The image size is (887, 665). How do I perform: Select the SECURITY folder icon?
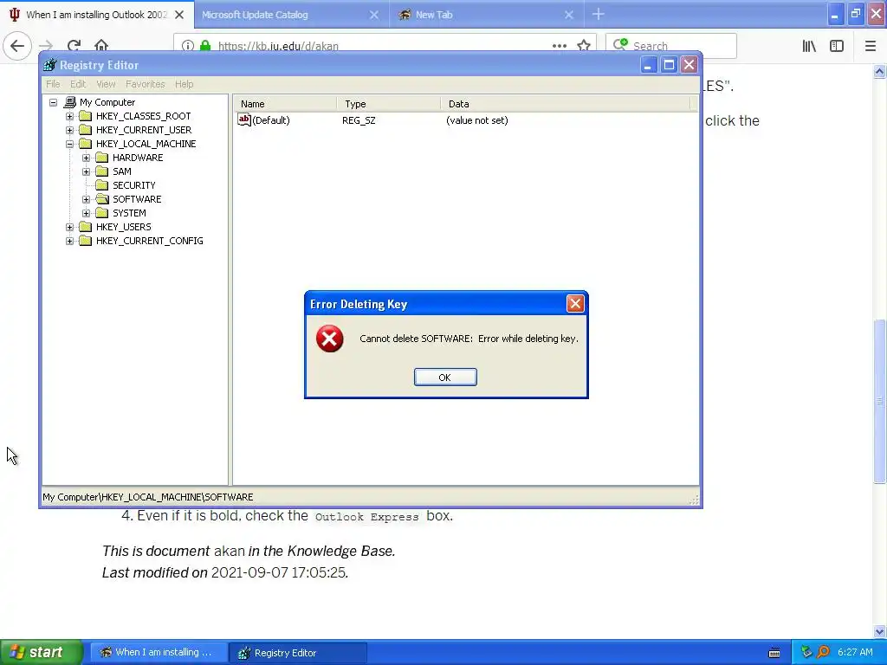(x=102, y=185)
